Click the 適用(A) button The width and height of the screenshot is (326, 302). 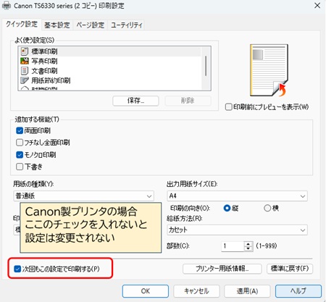pyautogui.click(x=247, y=291)
